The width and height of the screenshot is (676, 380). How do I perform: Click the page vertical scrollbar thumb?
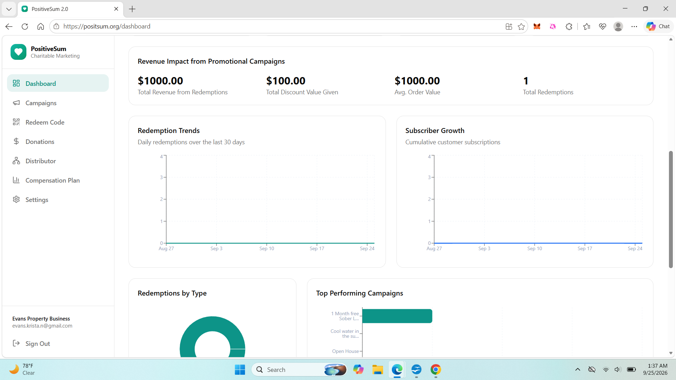671,209
